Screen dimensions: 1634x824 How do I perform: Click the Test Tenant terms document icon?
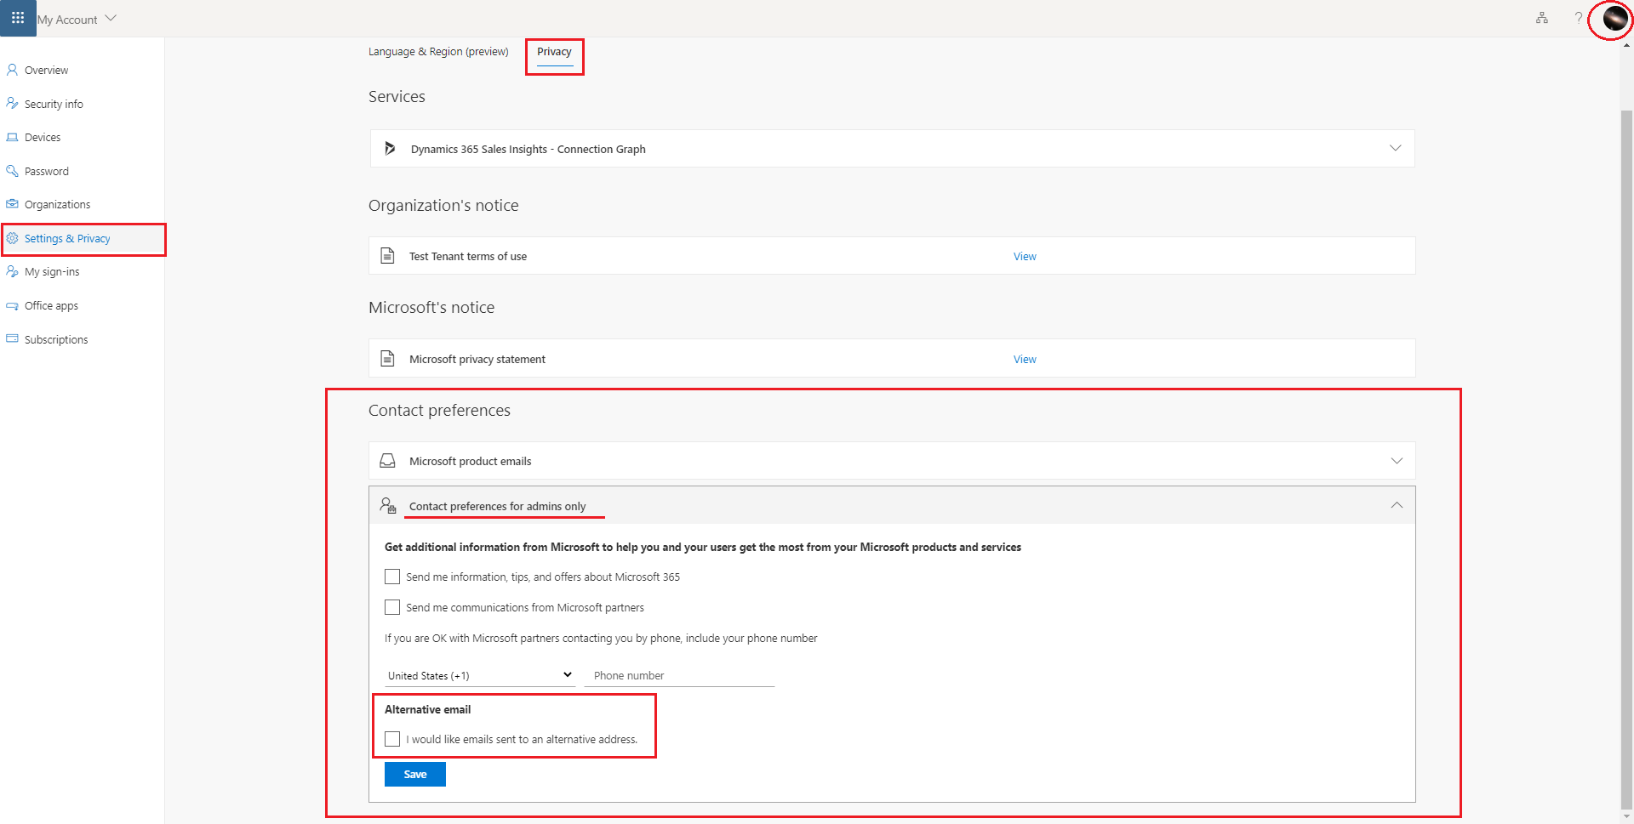click(x=387, y=256)
